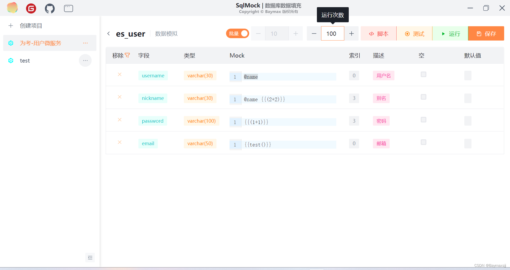
Task: Select the test project
Action: point(50,61)
